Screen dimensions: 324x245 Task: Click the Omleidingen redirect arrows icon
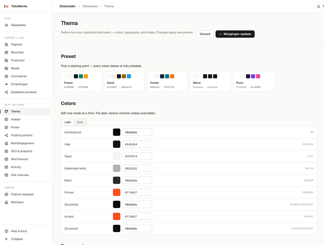6,84
